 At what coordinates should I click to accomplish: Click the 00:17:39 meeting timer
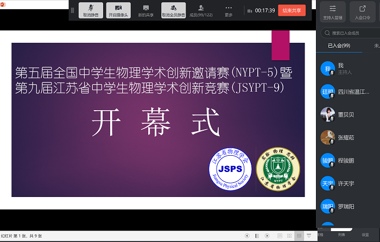(x=265, y=10)
